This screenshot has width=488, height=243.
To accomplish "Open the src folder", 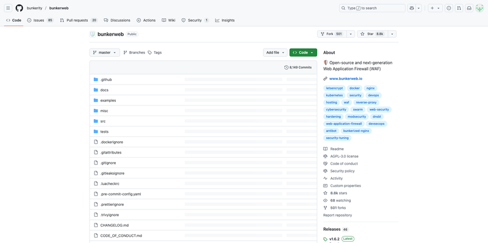I will point(102,121).
